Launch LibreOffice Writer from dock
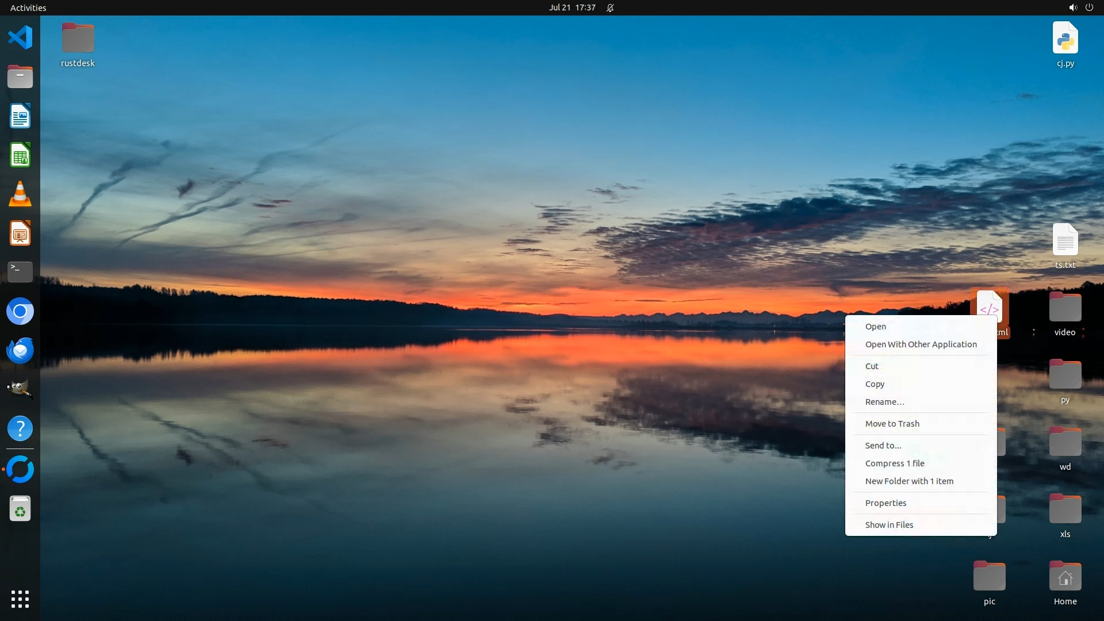1104x621 pixels. point(20,116)
